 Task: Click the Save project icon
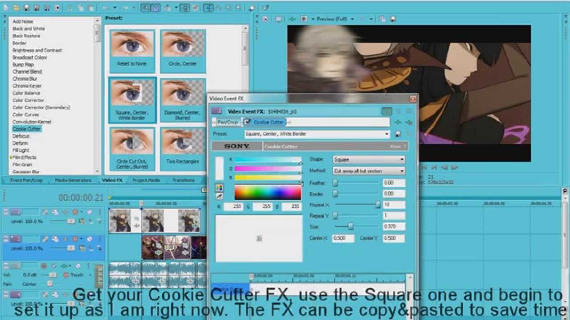[26, 8]
